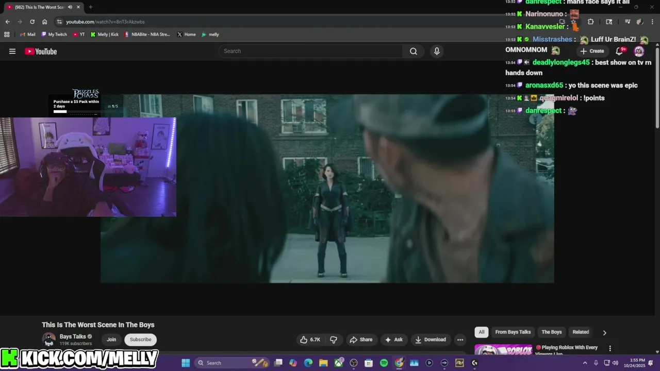The height and width of the screenshot is (371, 660).
Task: Mute tab using speaker icon on tab
Action: pyautogui.click(x=70, y=7)
